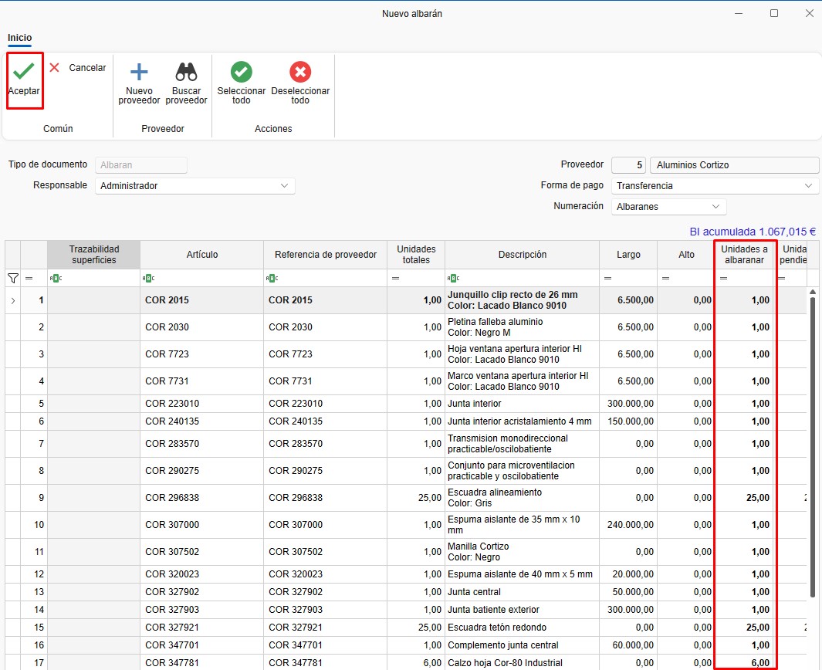Click the BI acumulada 1.067,015 € total
Image resolution: width=822 pixels, height=670 pixels.
753,232
